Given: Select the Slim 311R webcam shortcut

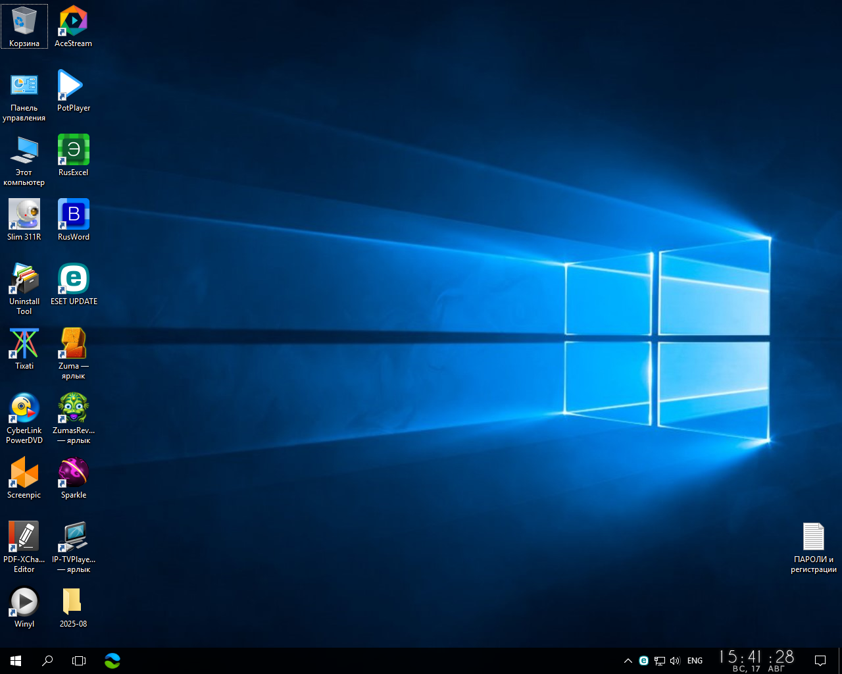Looking at the screenshot, I should pyautogui.click(x=24, y=220).
